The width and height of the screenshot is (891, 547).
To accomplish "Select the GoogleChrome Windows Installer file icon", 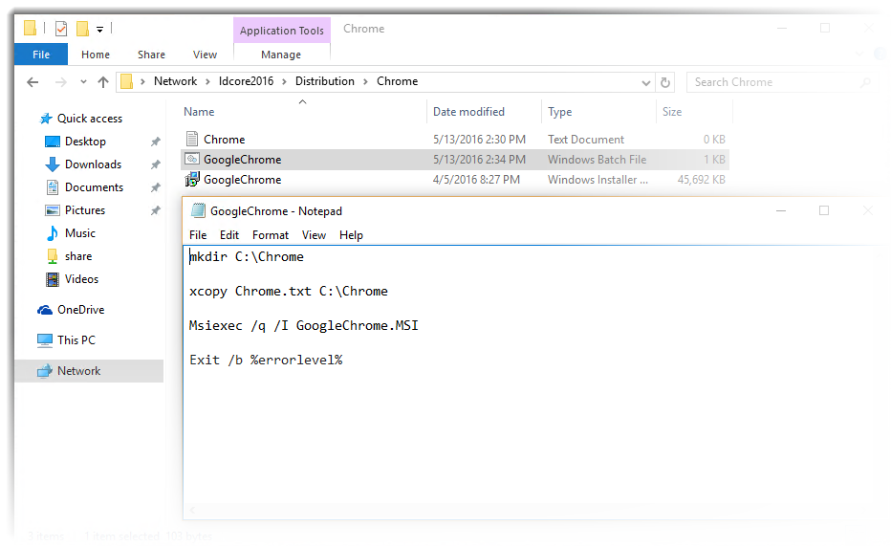I will [192, 180].
